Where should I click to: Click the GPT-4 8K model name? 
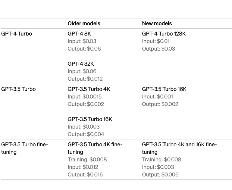click(x=79, y=34)
